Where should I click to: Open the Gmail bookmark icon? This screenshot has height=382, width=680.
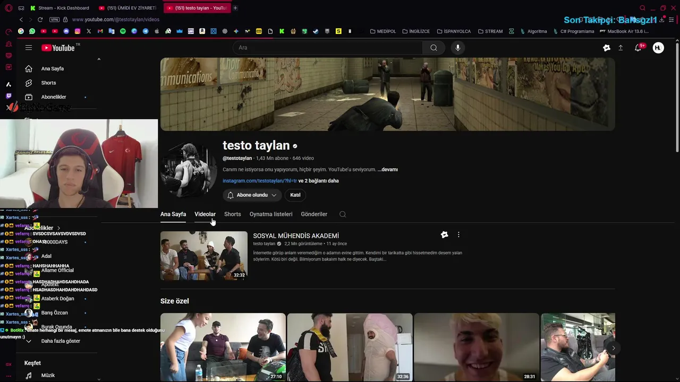(x=100, y=31)
